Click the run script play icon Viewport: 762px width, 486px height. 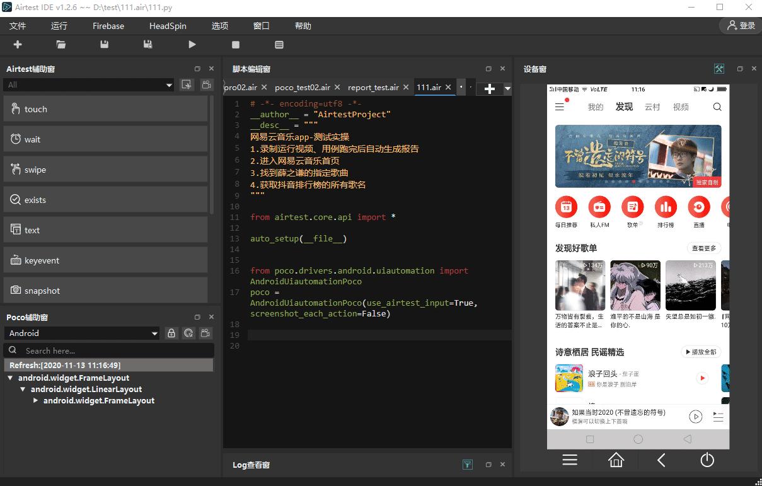tap(192, 45)
